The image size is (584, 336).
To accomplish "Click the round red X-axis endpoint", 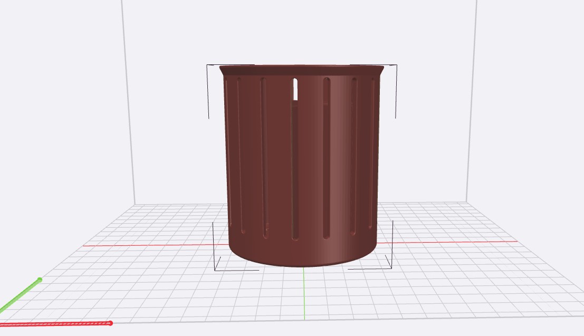I will (x=110, y=323).
